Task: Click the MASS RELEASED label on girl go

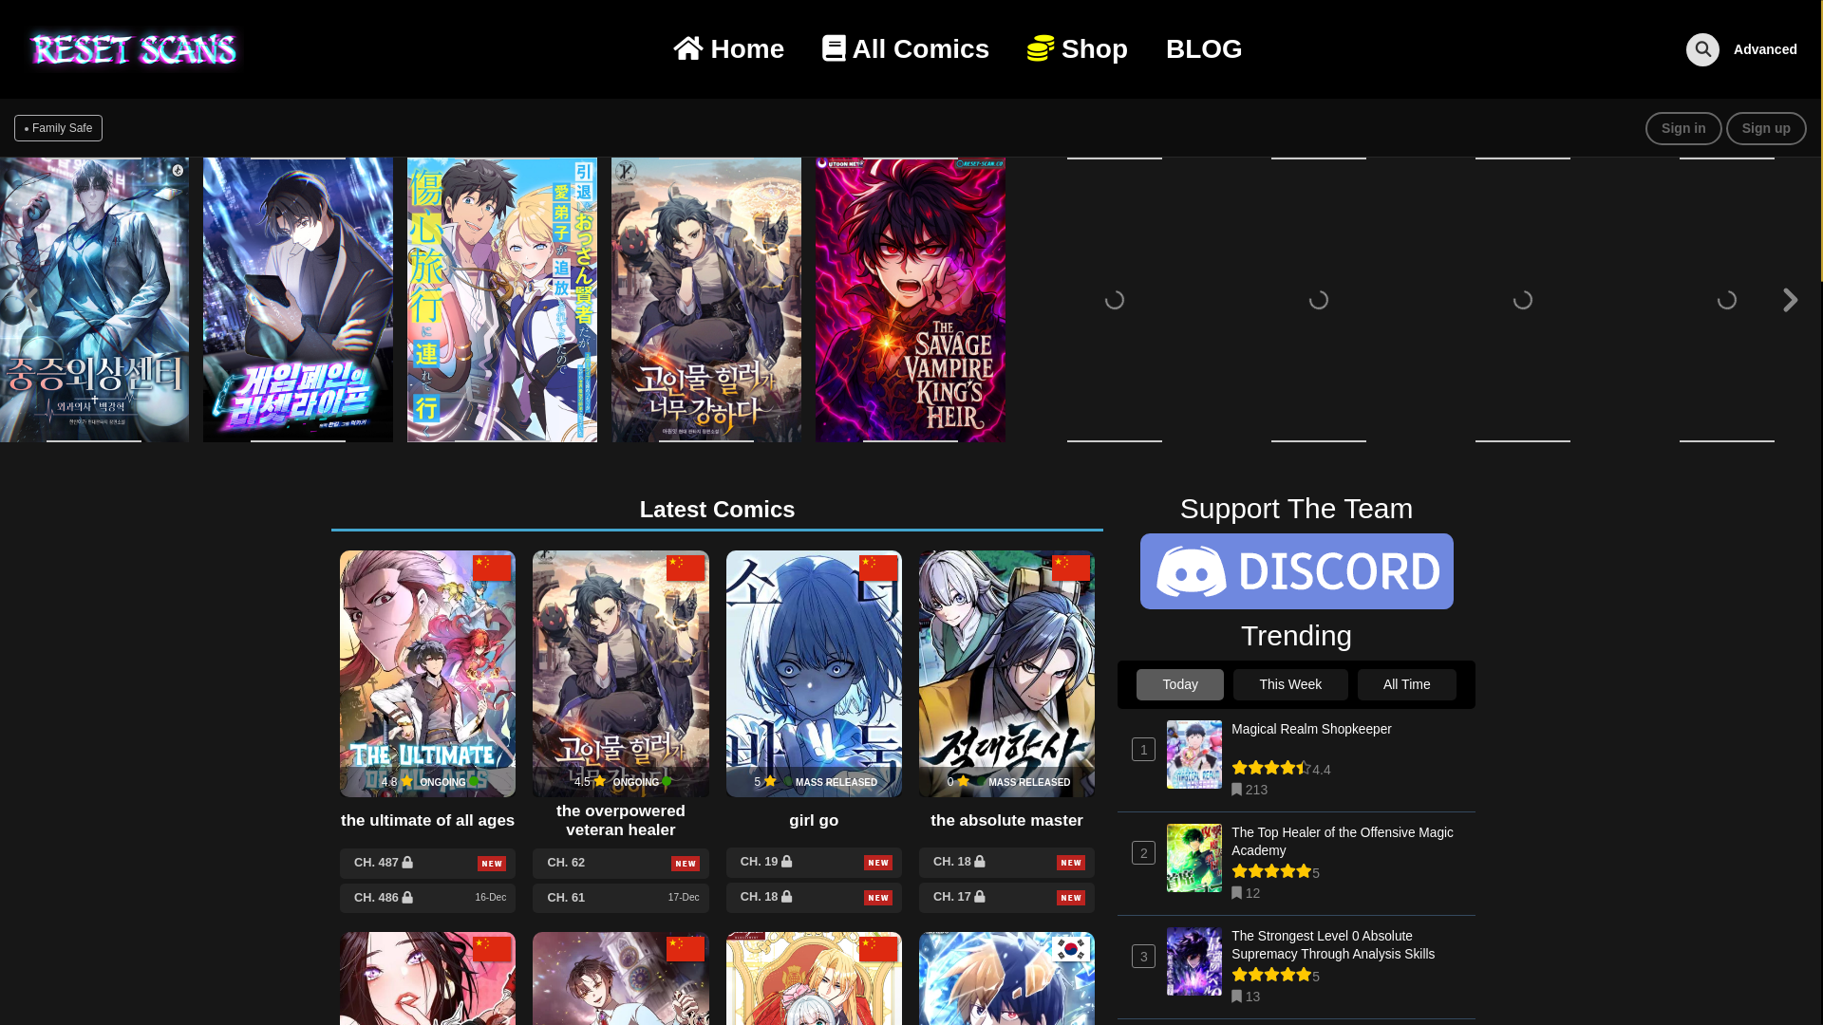Action: click(x=836, y=783)
